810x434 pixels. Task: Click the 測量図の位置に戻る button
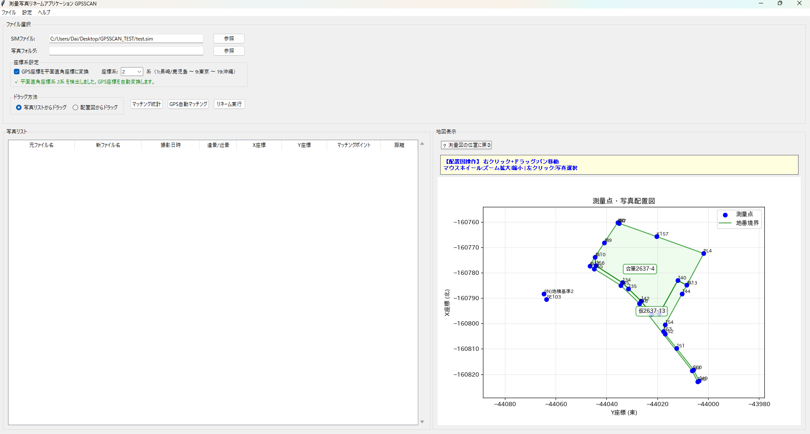point(466,145)
